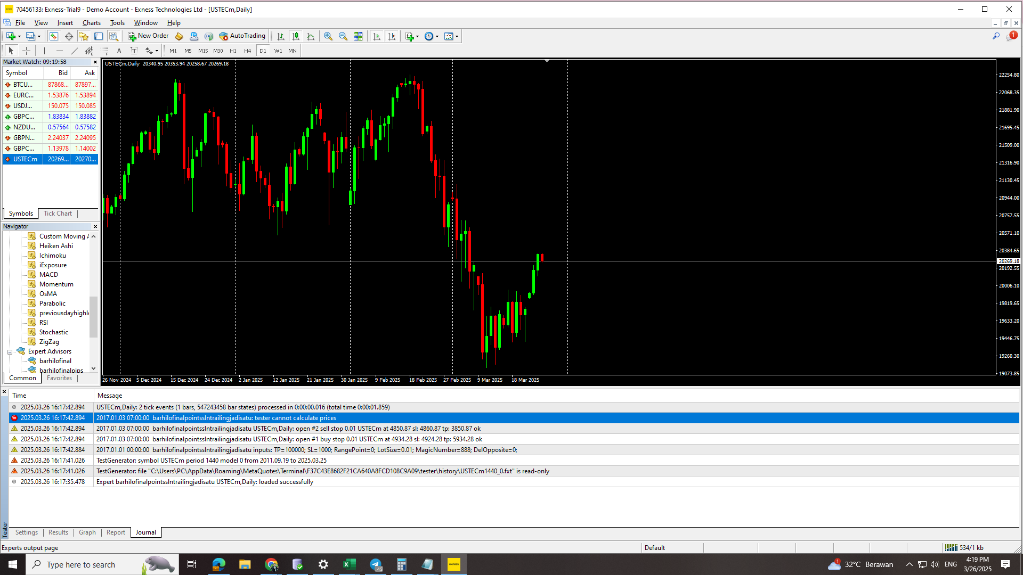Screen dimensions: 1023x575
Task: Toggle the Navigator panel icon
Action: (84, 36)
